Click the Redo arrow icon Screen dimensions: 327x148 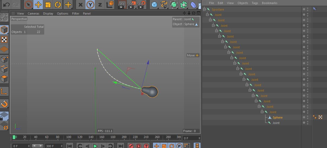[16, 5]
